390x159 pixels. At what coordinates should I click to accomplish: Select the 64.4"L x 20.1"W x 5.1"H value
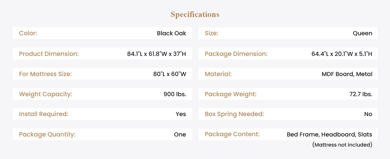tap(342, 54)
